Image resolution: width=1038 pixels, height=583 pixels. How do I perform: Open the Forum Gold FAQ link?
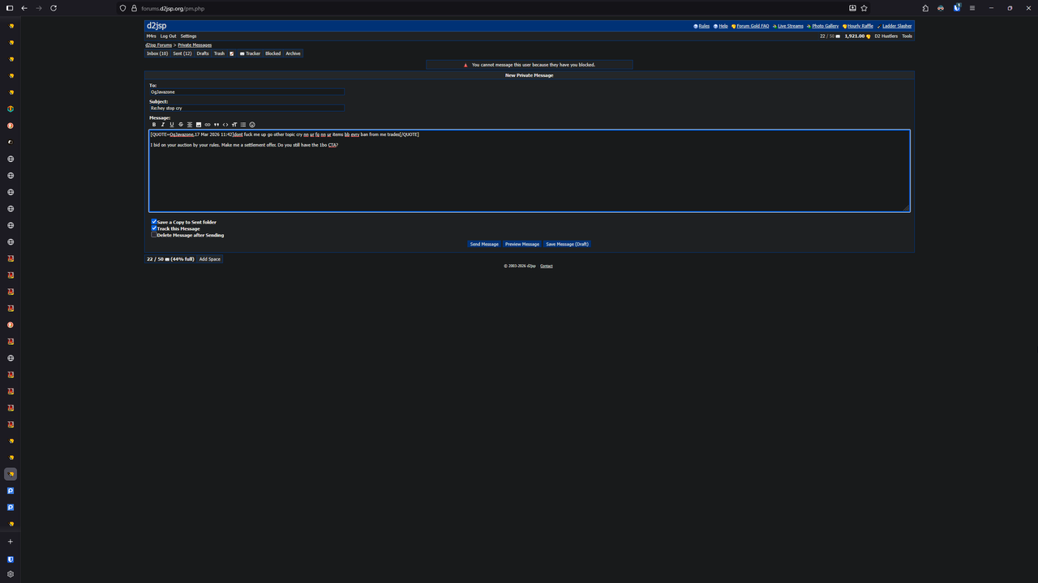pos(753,26)
